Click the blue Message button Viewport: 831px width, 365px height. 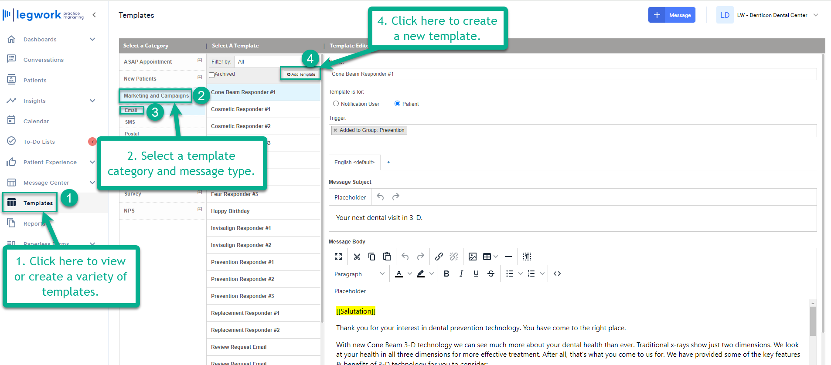[x=671, y=15]
